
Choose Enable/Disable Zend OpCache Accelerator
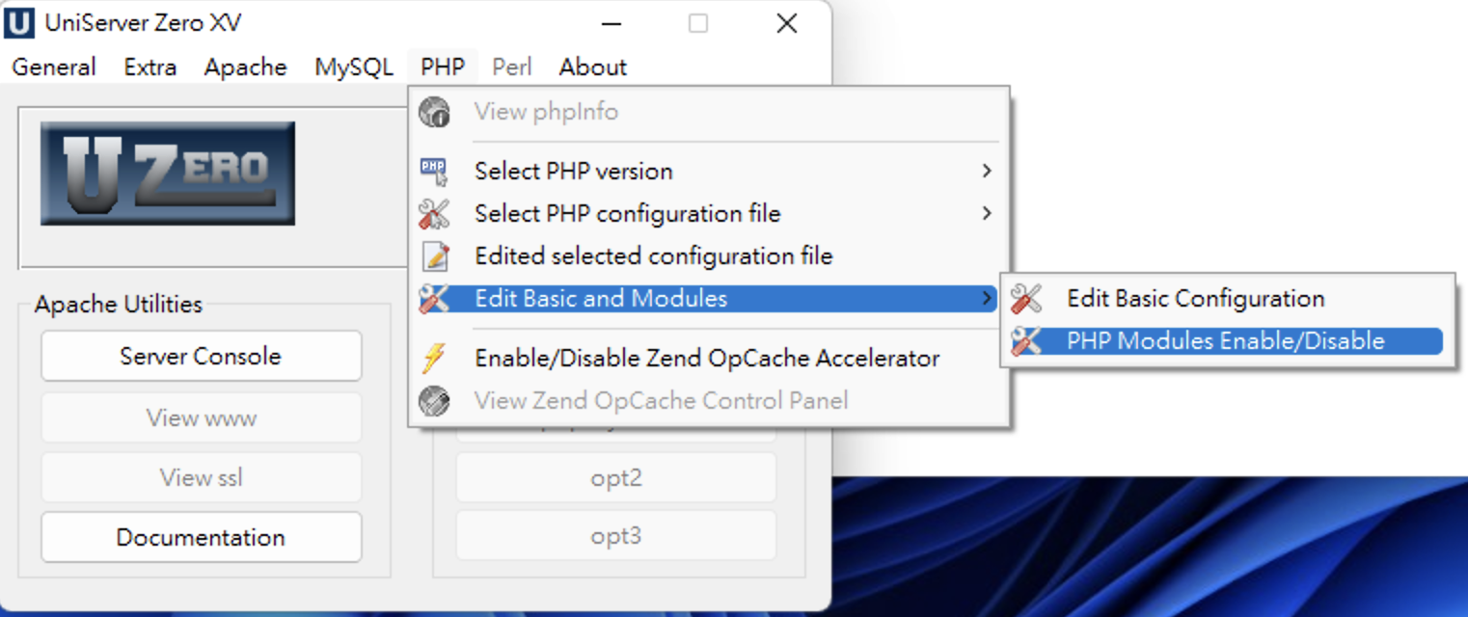coord(707,359)
